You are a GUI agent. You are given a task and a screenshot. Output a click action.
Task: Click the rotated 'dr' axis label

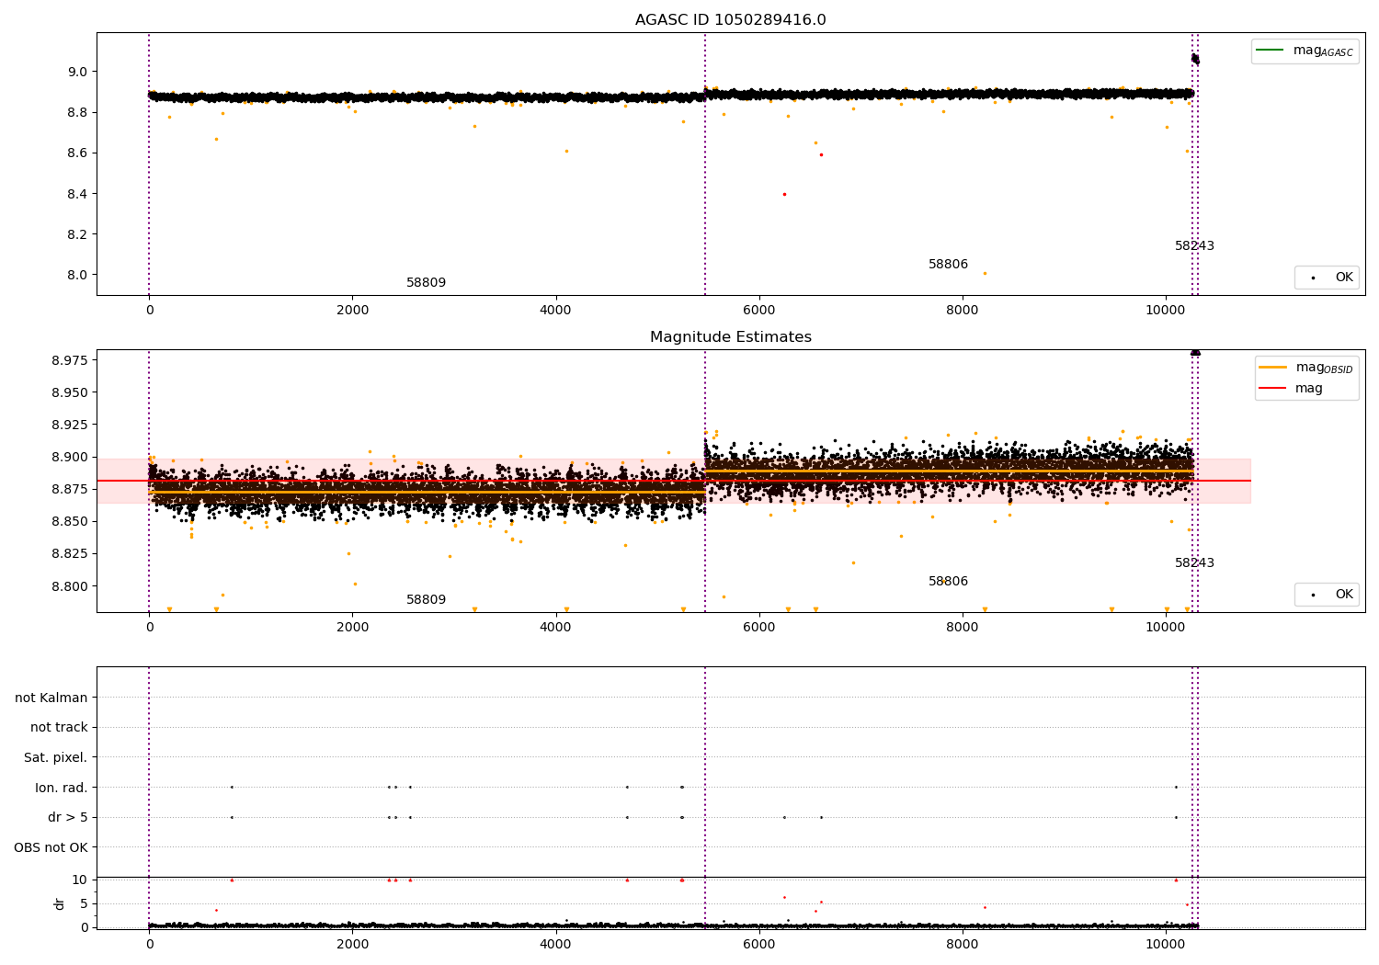[60, 903]
